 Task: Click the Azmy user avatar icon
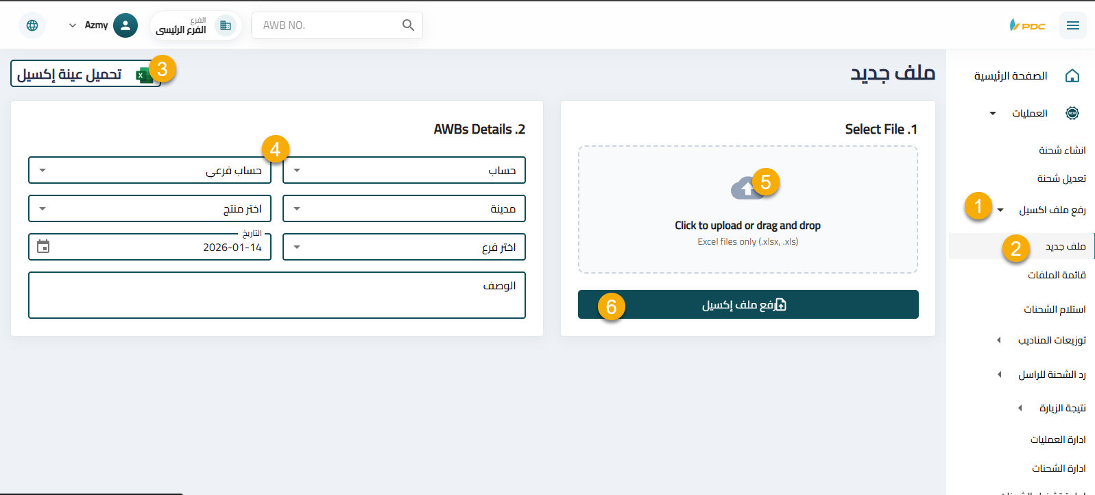click(125, 25)
